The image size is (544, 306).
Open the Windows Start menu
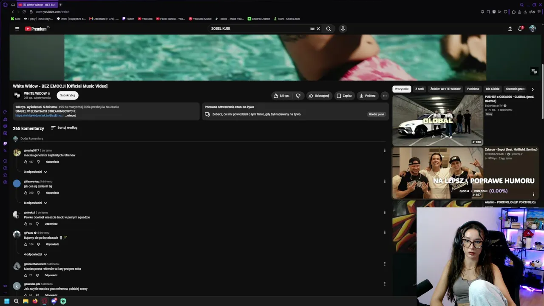coord(7,301)
